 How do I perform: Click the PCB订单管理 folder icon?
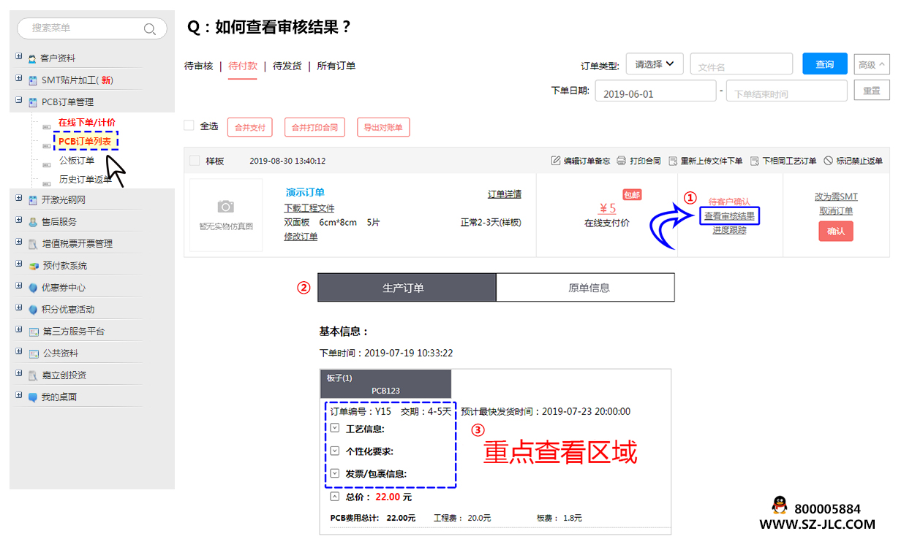click(x=32, y=102)
